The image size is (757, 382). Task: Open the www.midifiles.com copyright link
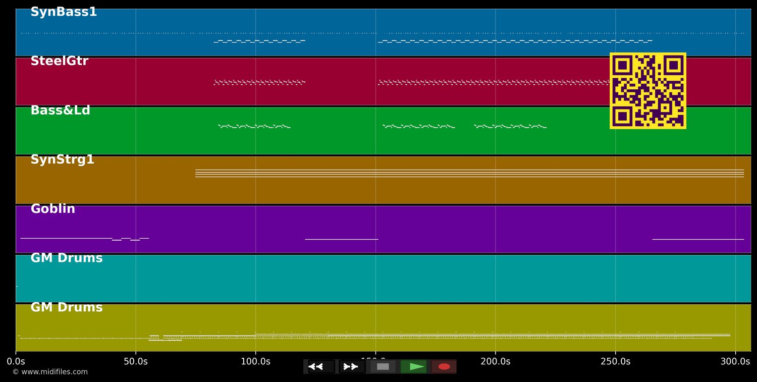tap(50, 372)
